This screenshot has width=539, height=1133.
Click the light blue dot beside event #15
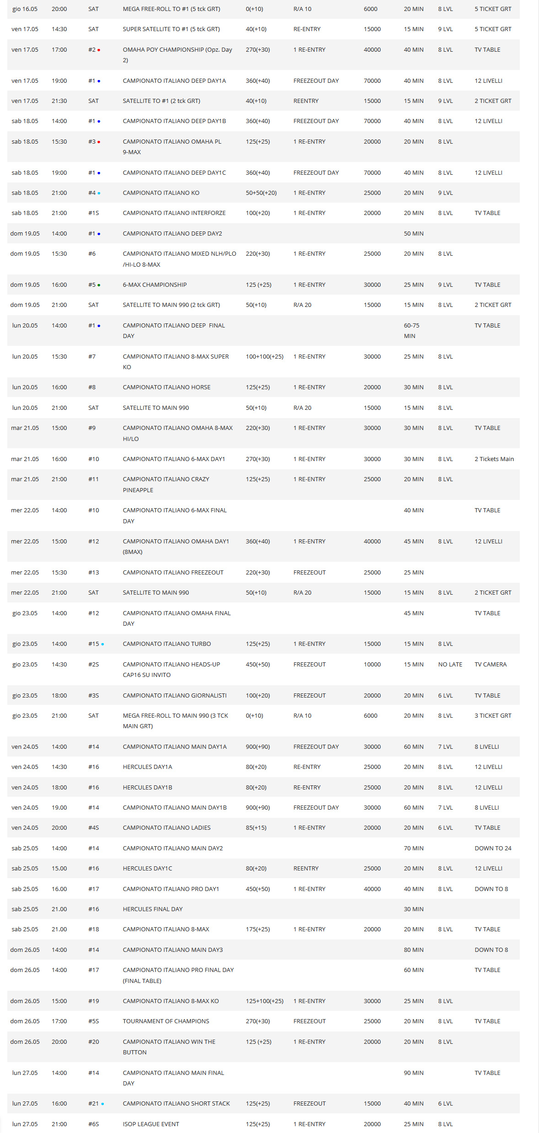(x=102, y=644)
